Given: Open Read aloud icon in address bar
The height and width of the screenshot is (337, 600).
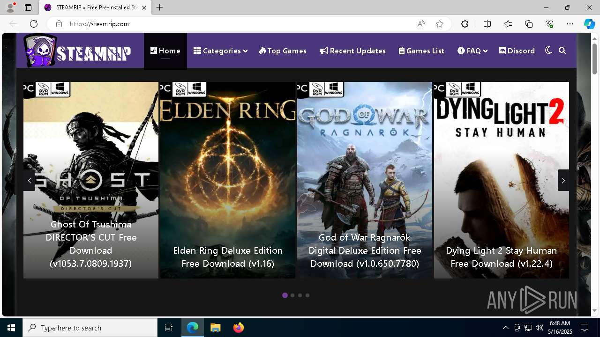Looking at the screenshot, I should point(421,24).
